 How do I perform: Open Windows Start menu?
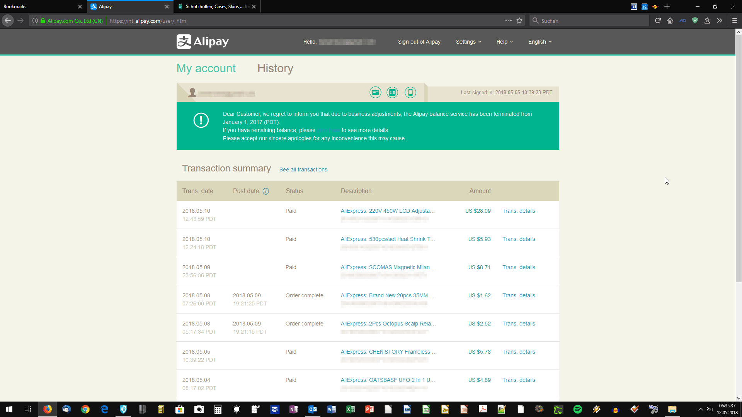tap(9, 409)
